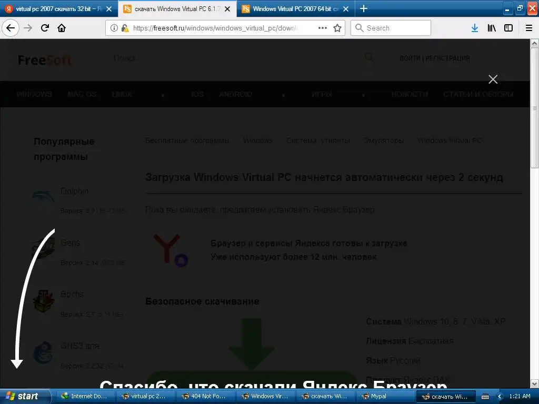This screenshot has height=404, width=539.
Task: Click the GNS3 program icon
Action: (43, 352)
